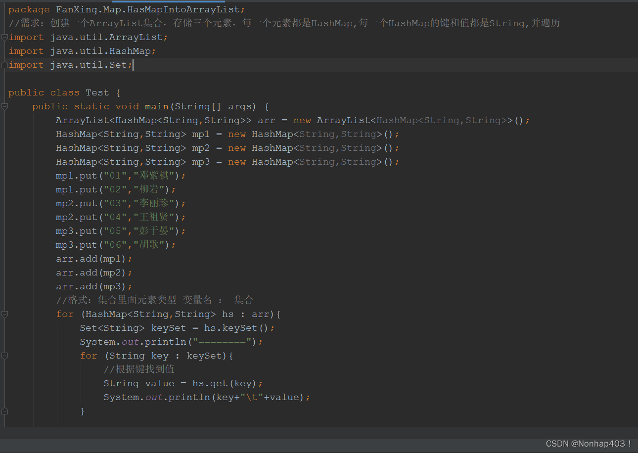
Task: Click the string "柳岩" in mp1.put
Action: (149, 189)
